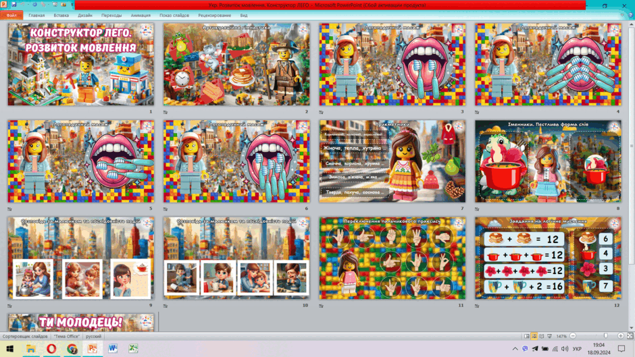Click the zoom in plus button
The height and width of the screenshot is (357, 635).
click(x=620, y=336)
